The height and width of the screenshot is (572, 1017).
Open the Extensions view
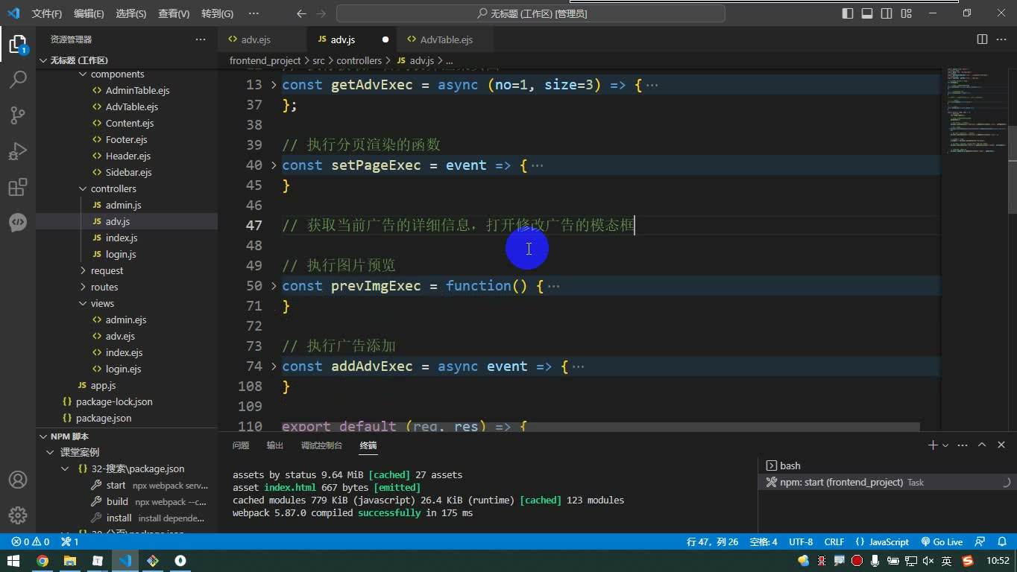18,187
